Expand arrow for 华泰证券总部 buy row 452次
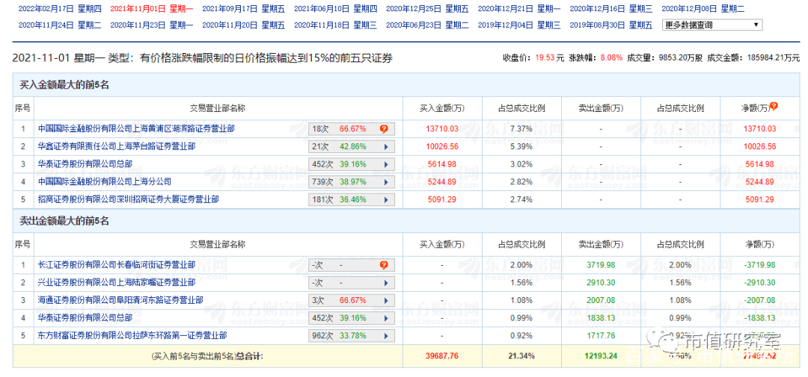Image resolution: width=808 pixels, height=377 pixels. (x=386, y=164)
